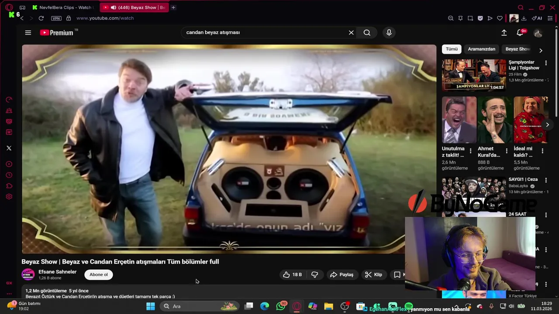559x314 pixels.
Task: Add page to bookmarks with heart icon
Action: (500, 18)
